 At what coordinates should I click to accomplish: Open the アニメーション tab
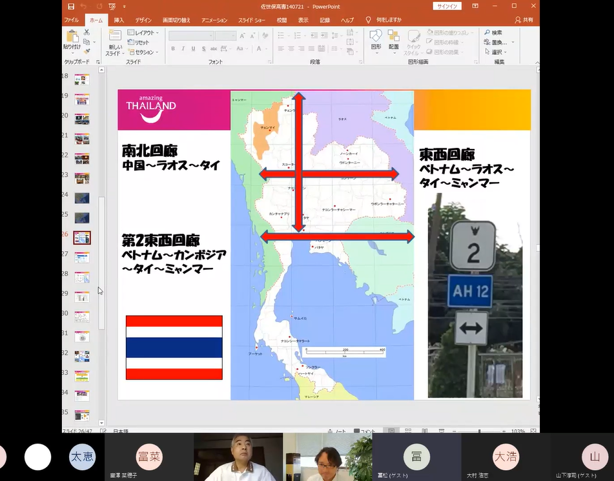point(214,20)
